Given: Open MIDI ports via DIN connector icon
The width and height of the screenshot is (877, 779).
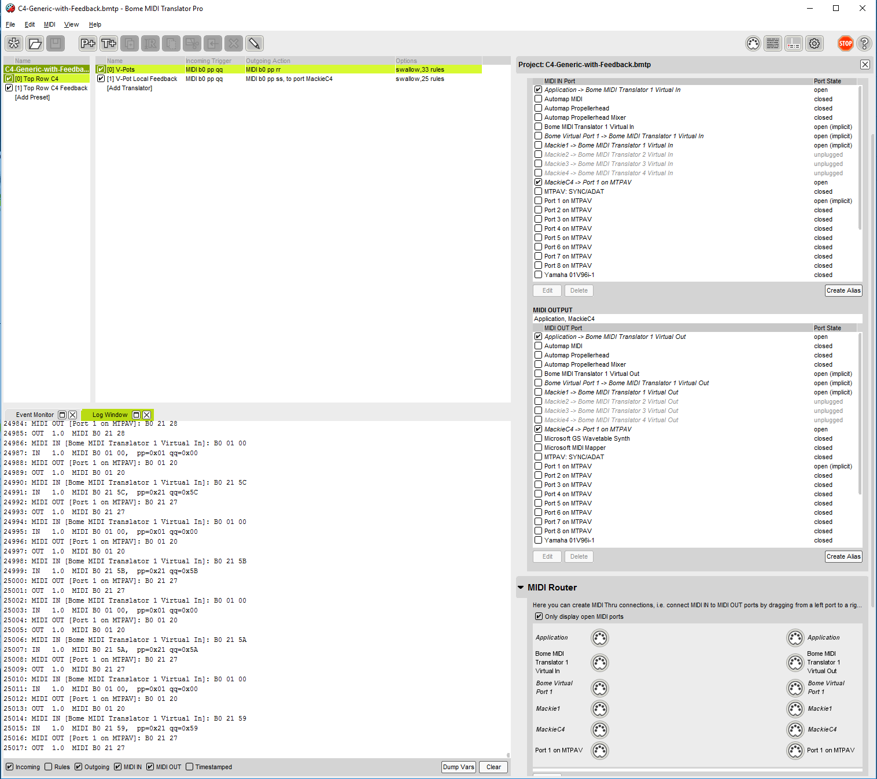Looking at the screenshot, I should point(753,43).
